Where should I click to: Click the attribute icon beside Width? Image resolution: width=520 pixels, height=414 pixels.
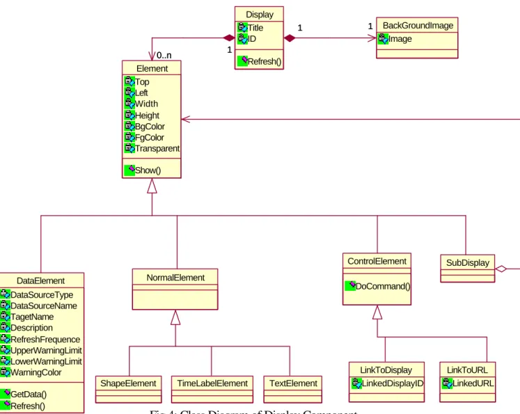point(129,104)
